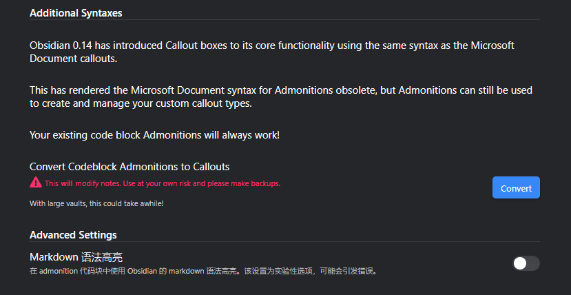Click the phrase 'please make backups' in warning
Viewport: 571px width, 295px height.
242,183
